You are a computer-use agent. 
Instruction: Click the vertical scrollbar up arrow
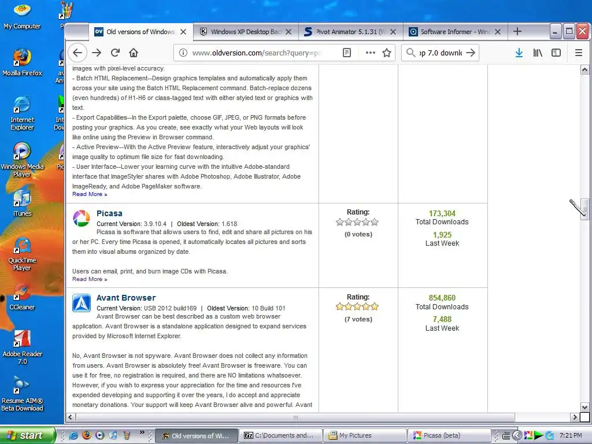(584, 70)
